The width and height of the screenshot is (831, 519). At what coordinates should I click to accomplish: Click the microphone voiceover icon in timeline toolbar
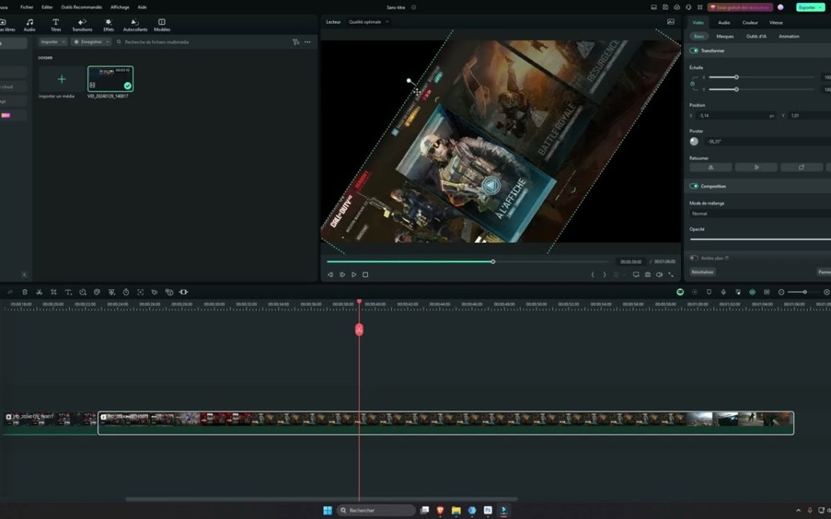[723, 292]
